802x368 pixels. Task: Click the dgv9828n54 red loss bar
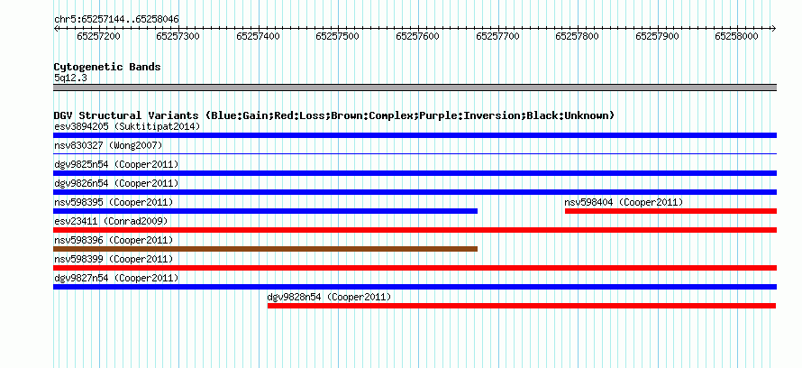pos(522,306)
